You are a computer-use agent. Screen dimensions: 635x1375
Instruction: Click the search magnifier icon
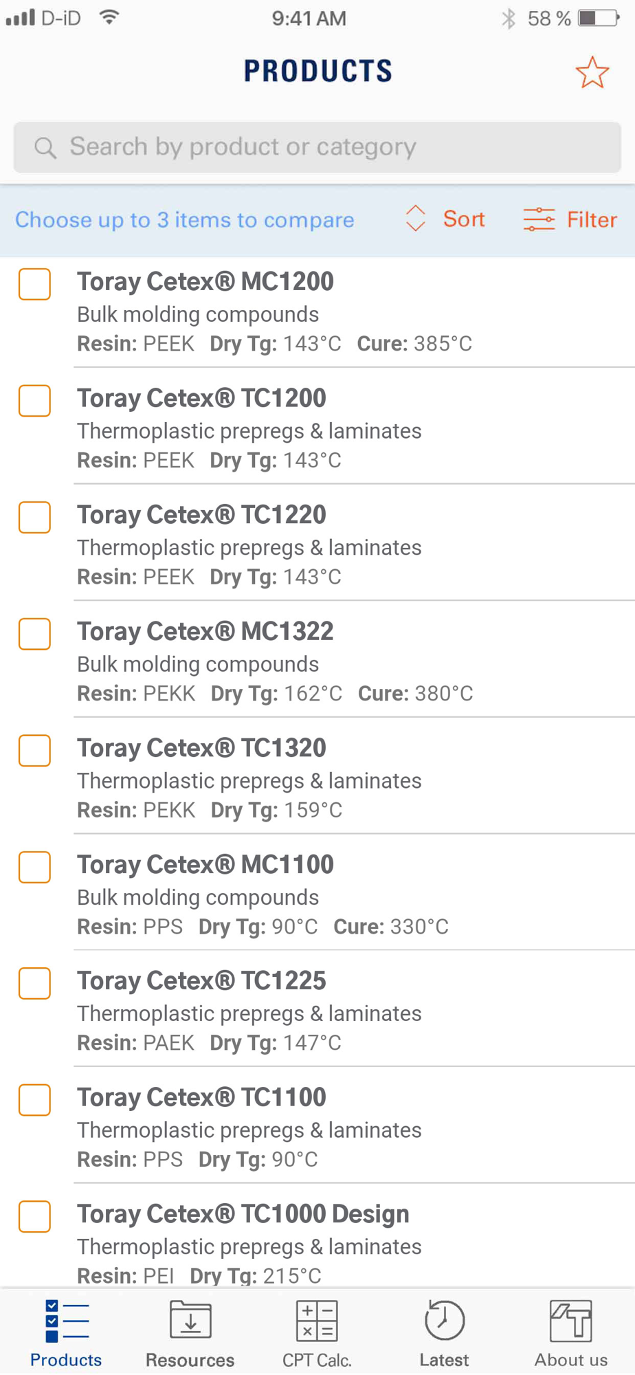click(45, 147)
